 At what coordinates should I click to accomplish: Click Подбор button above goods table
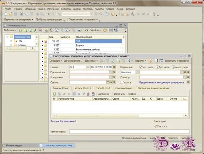tap(132, 94)
